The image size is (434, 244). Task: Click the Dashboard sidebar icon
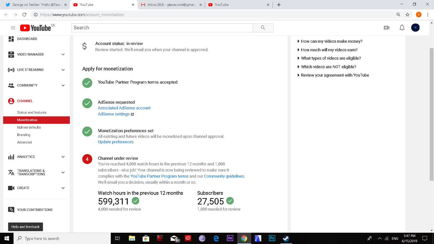(11, 39)
